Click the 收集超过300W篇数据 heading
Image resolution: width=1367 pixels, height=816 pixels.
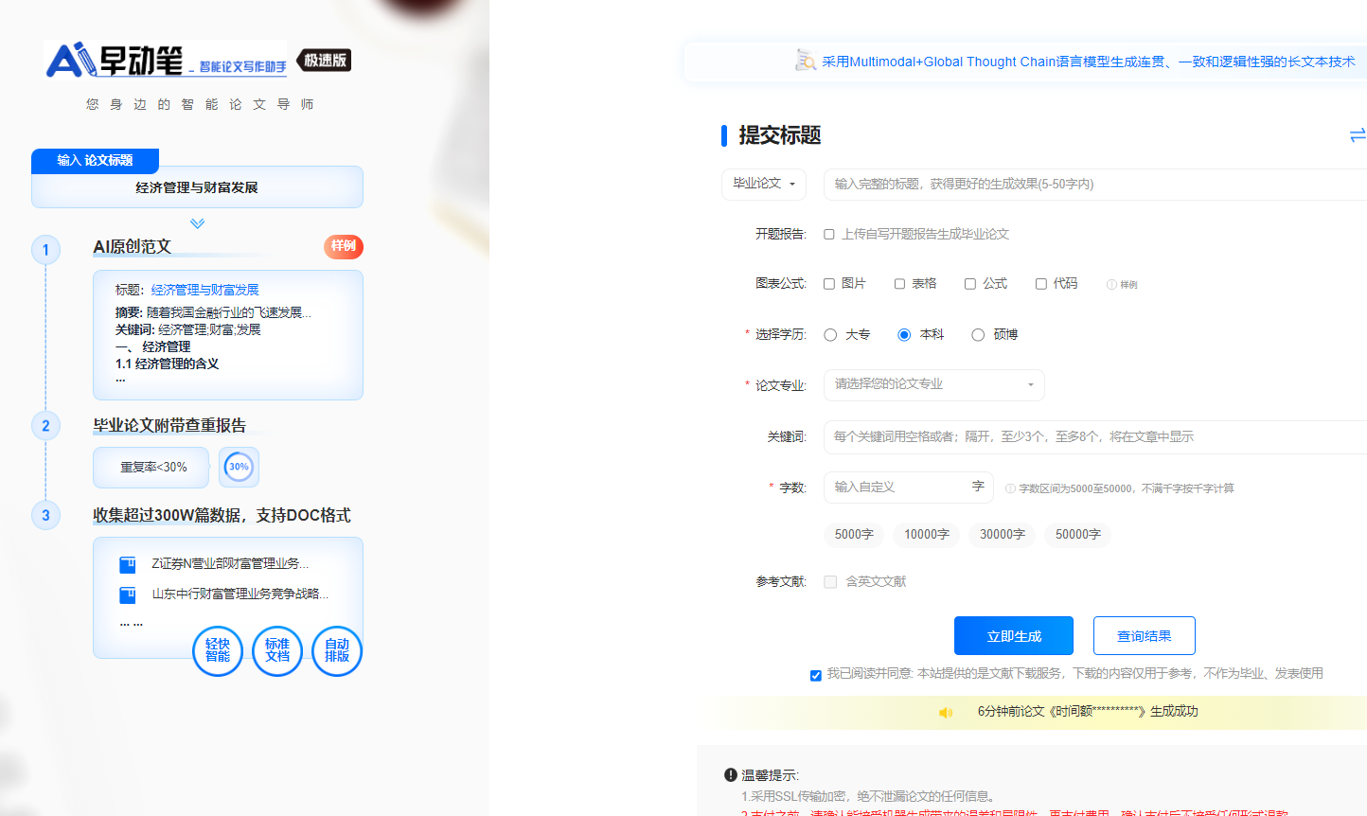222,515
